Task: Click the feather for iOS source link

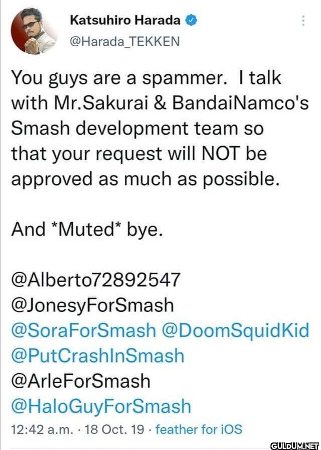Action: (x=198, y=429)
